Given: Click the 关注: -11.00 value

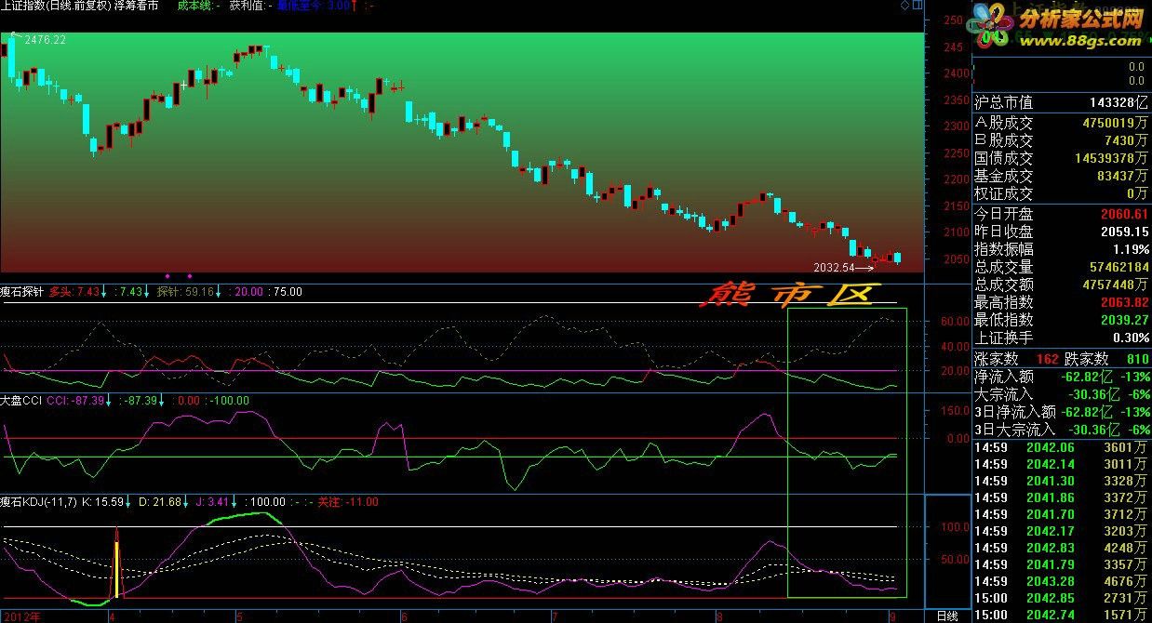Looking at the screenshot, I should 348,502.
